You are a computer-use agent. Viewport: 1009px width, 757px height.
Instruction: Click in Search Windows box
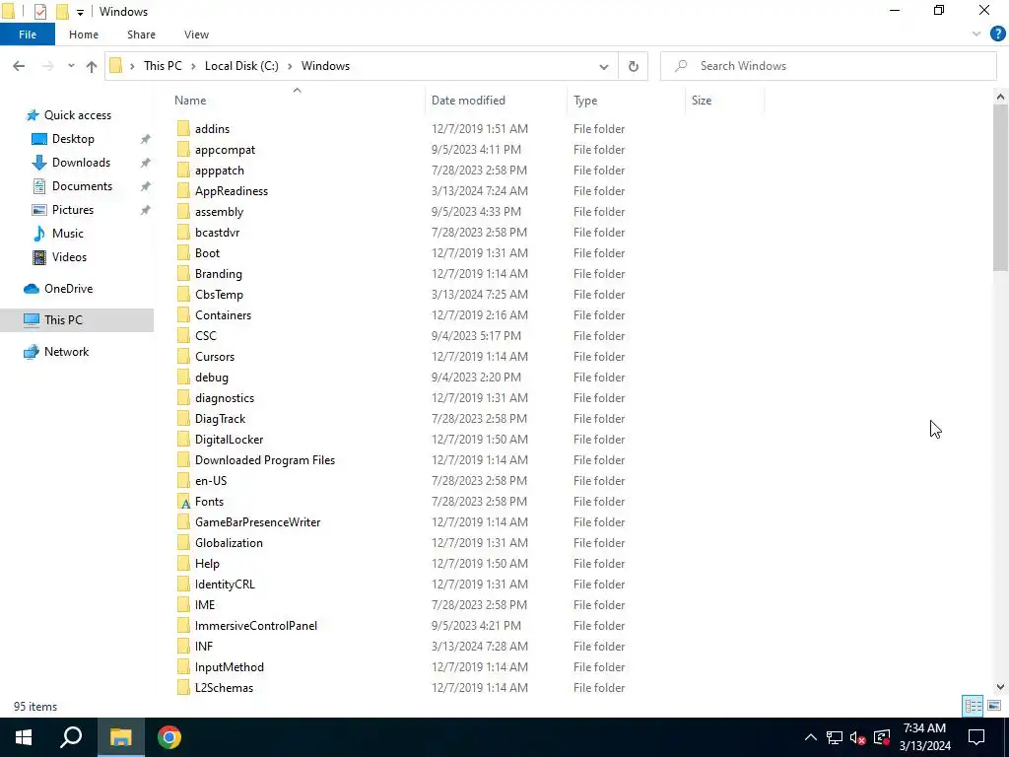[828, 66]
